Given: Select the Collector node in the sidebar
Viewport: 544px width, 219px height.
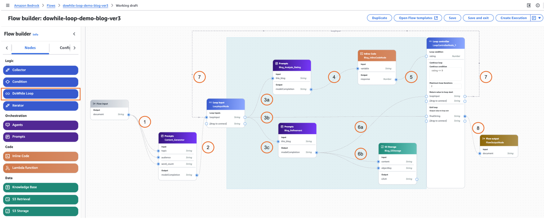Looking at the screenshot, I should click(41, 70).
